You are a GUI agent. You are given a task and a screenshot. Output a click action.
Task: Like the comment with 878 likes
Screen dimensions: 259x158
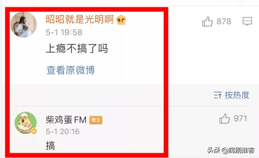point(207,22)
